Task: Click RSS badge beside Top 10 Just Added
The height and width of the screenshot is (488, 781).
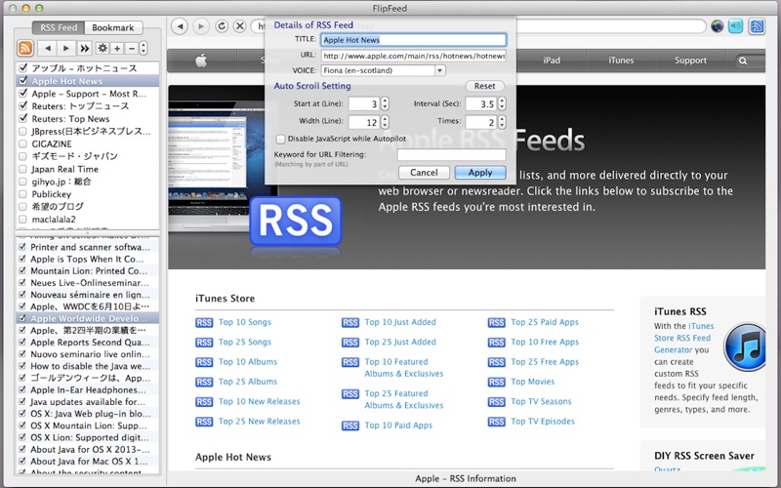Action: click(x=350, y=323)
